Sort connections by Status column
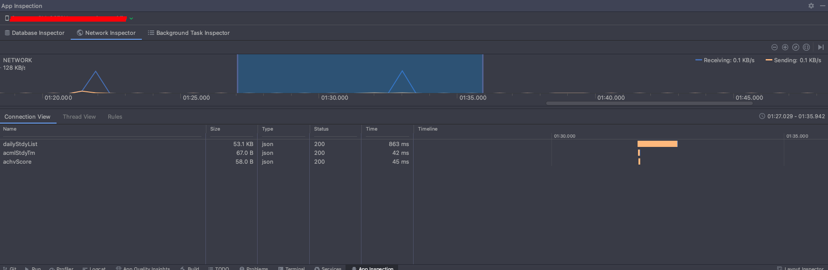The height and width of the screenshot is (270, 828). pyautogui.click(x=335, y=129)
